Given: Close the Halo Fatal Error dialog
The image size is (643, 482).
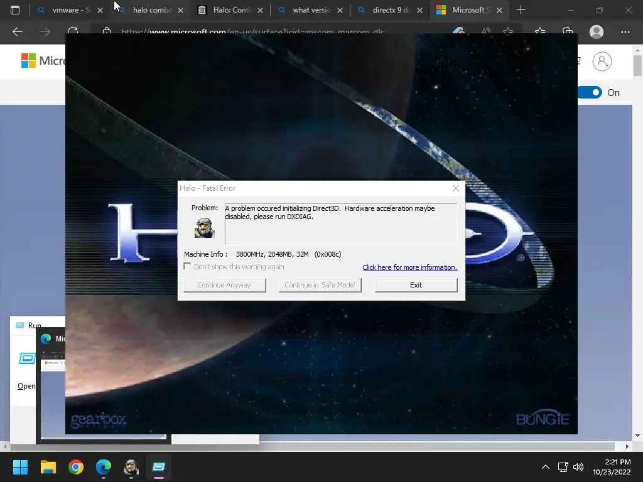Looking at the screenshot, I should coord(456,188).
